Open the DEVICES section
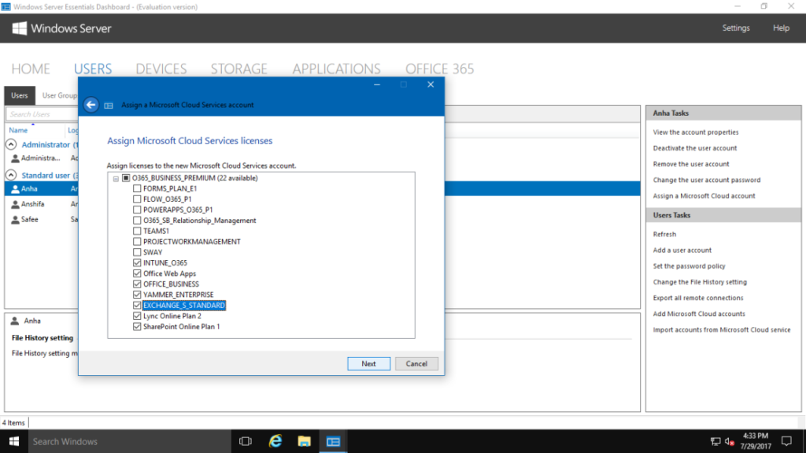This screenshot has height=453, width=806. pyautogui.click(x=161, y=69)
